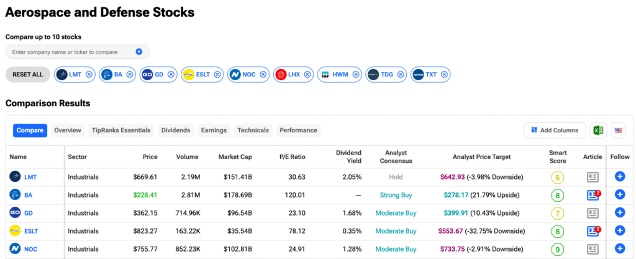This screenshot has height=259, width=636.
Task: Click the plus icon in the search box
Action: coord(139,52)
